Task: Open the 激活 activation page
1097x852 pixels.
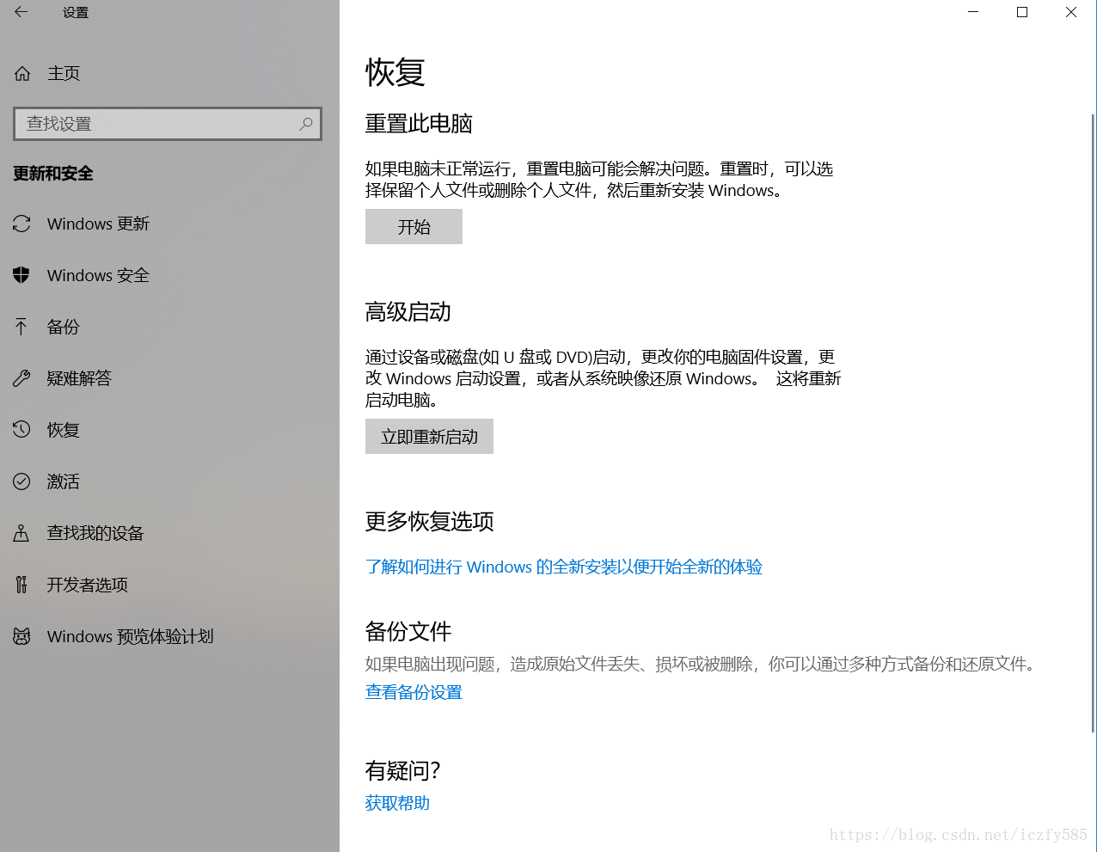Action: 63,481
